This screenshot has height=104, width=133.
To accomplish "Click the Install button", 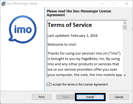I will coord(90,97).
